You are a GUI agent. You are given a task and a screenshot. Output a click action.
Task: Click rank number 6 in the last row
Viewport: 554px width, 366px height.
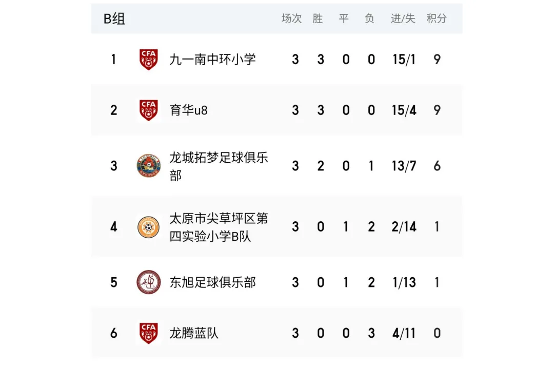113,333
